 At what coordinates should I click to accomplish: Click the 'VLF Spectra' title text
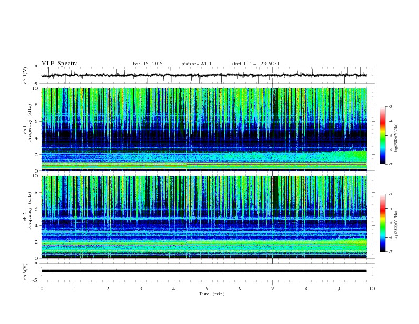click(x=60, y=64)
